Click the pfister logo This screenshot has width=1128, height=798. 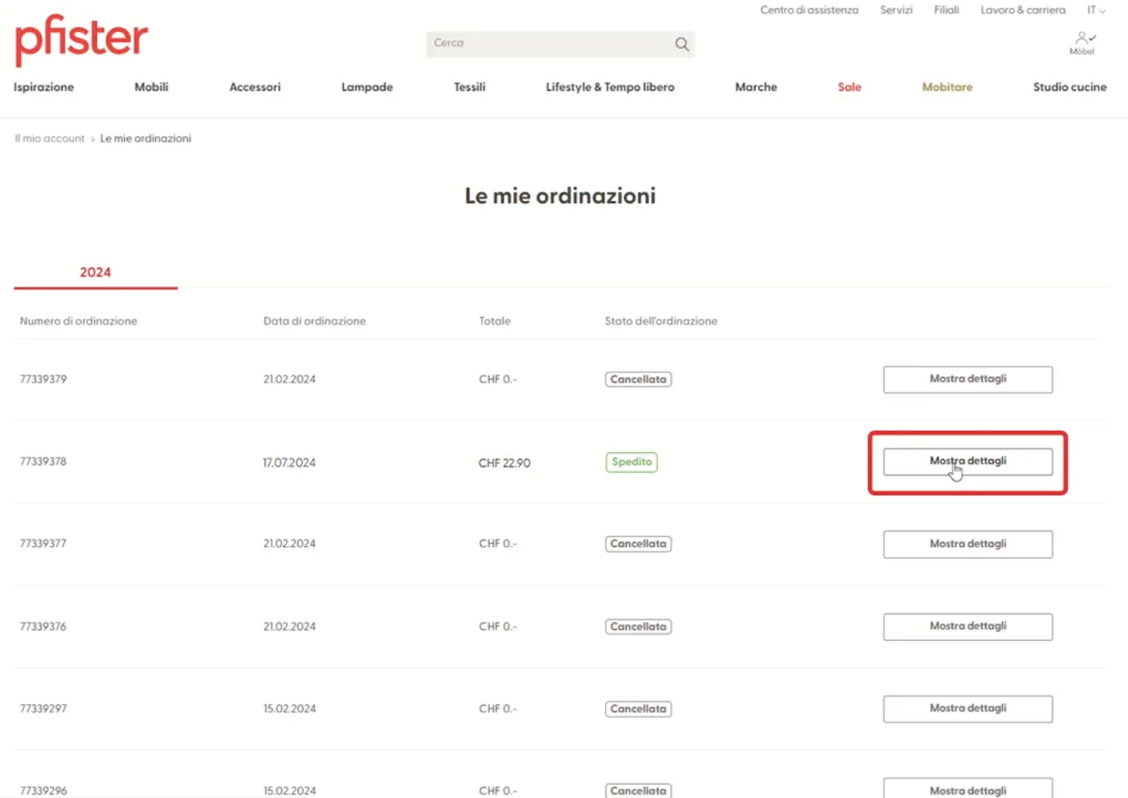tap(82, 41)
